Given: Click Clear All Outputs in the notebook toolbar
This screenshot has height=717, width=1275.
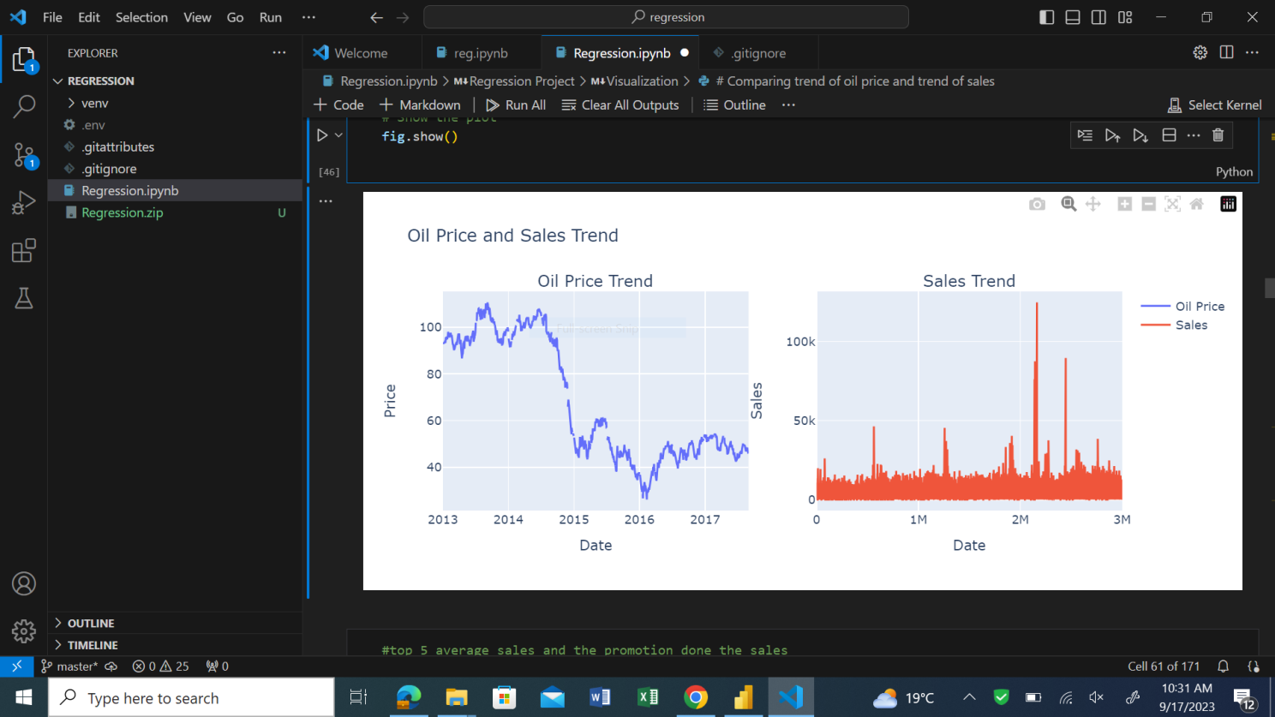Looking at the screenshot, I should tap(620, 105).
